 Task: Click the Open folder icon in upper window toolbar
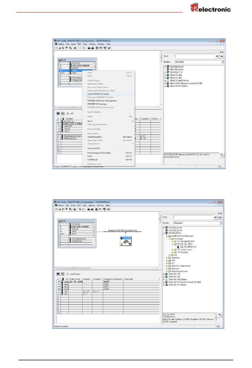(x=60, y=48)
